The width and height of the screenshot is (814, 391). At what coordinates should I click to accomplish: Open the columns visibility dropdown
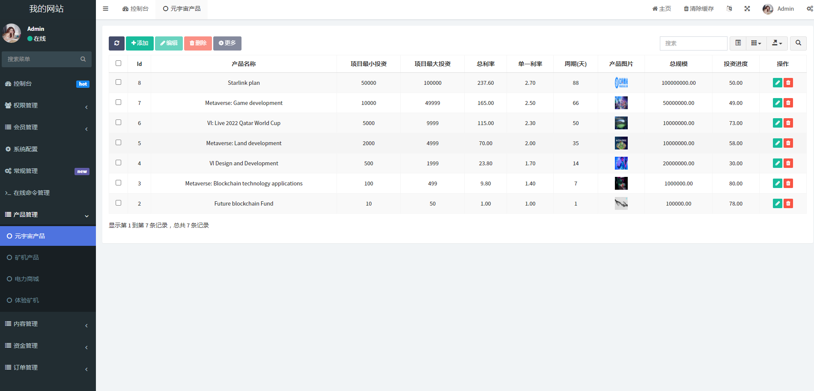point(756,43)
